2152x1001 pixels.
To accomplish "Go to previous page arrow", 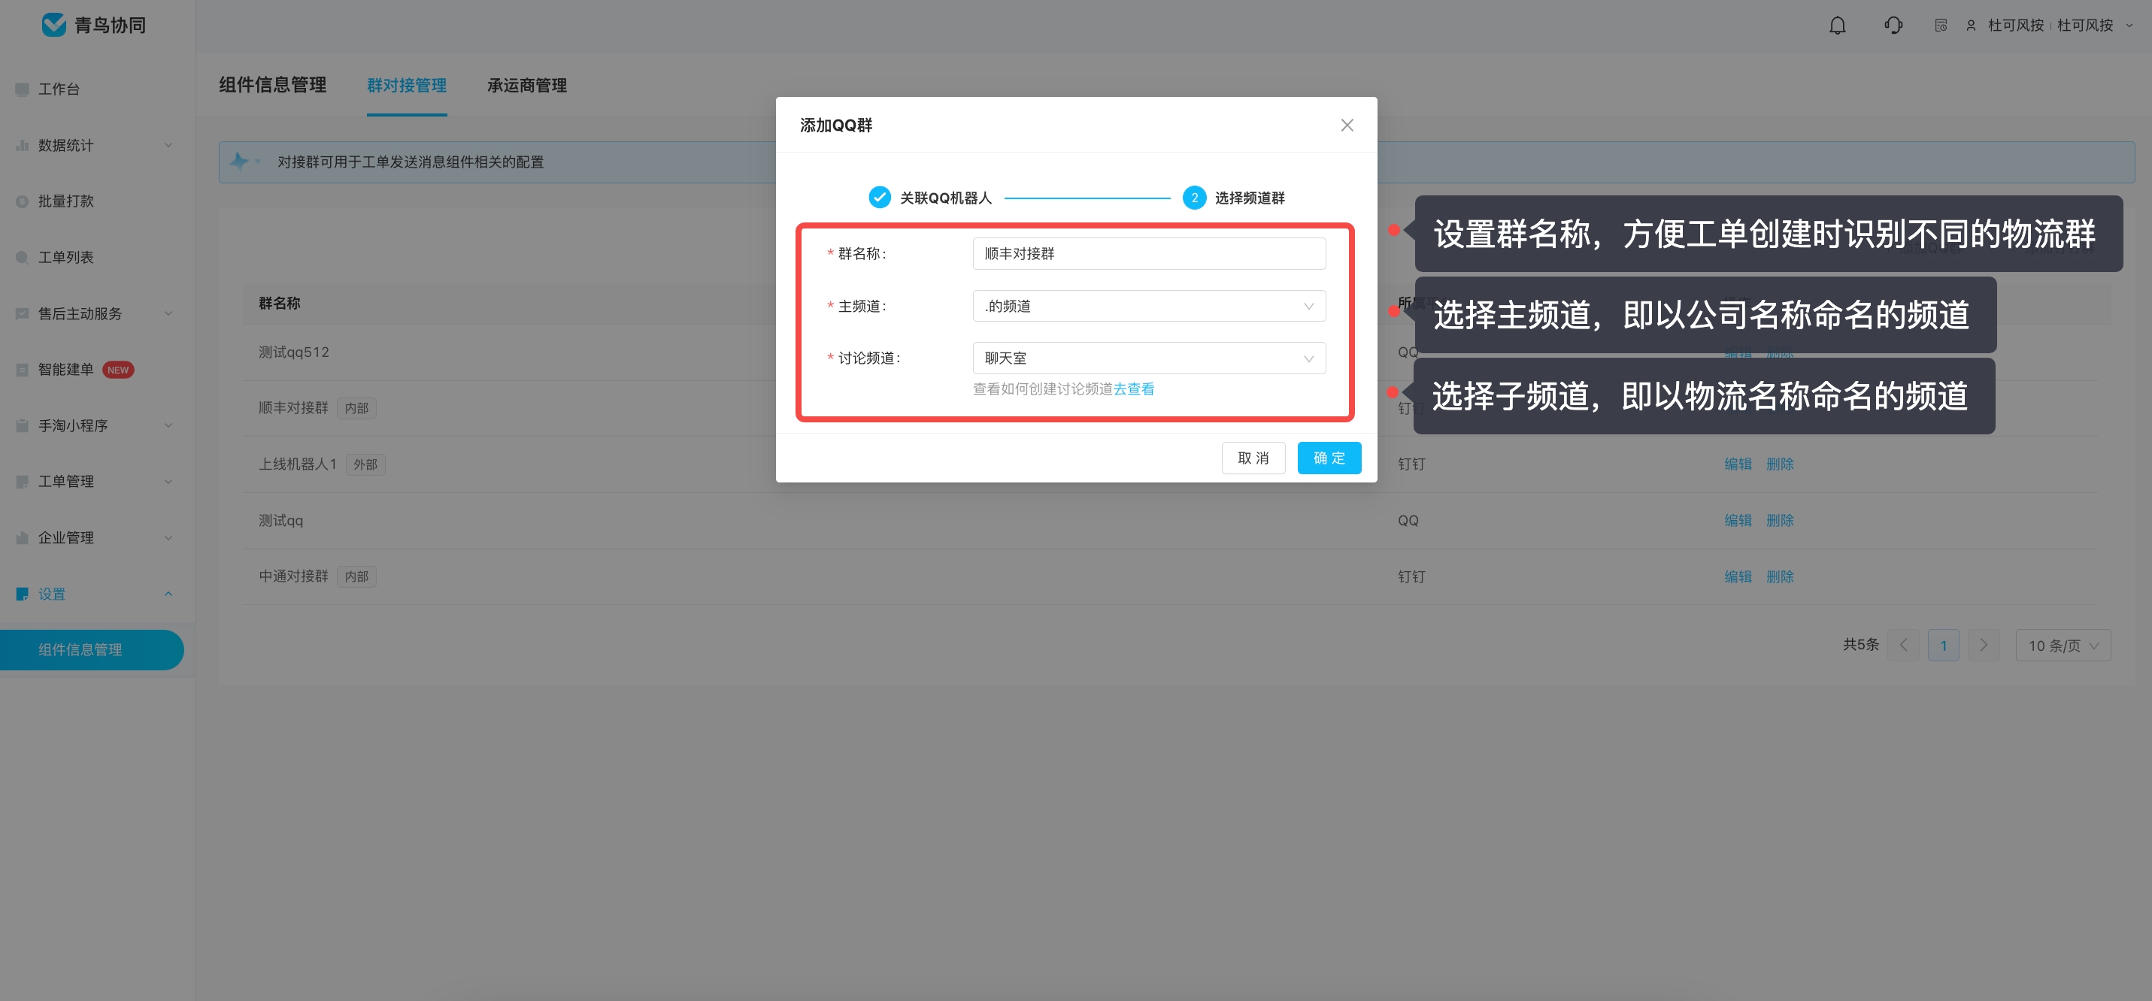I will (1903, 646).
